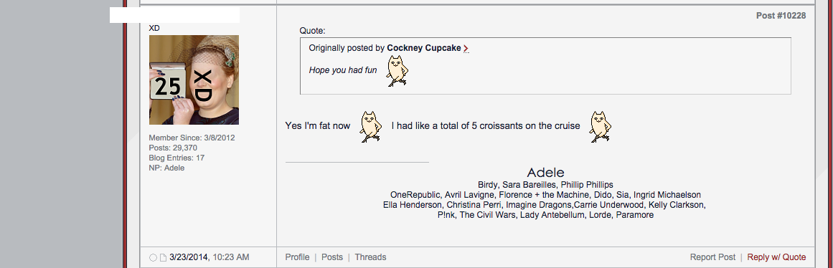Click the Blog Entries: 17 text
This screenshot has height=268, width=833.
click(x=177, y=158)
